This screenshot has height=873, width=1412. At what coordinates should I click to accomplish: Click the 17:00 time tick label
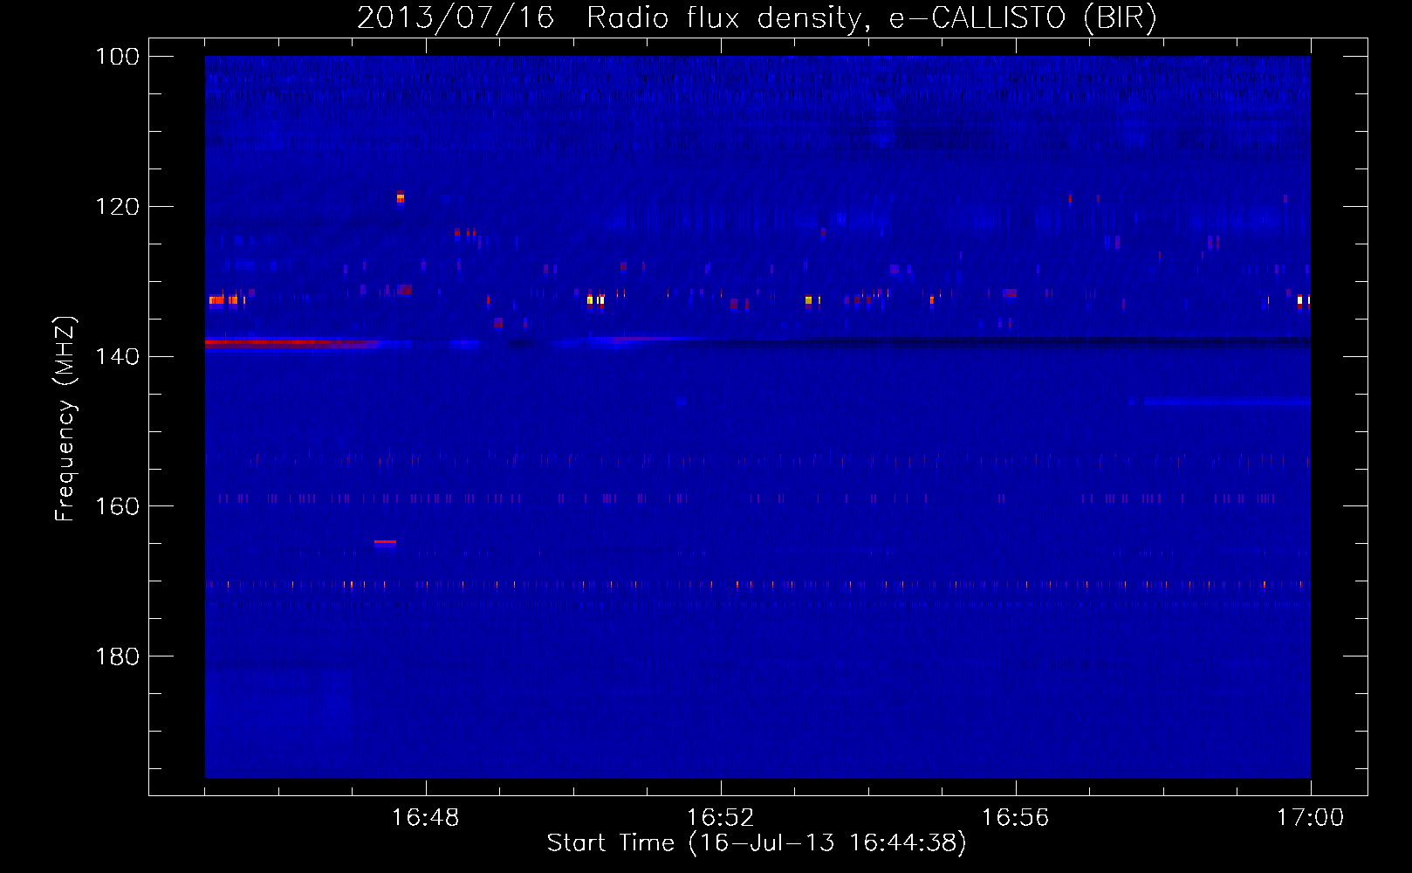(x=1310, y=818)
